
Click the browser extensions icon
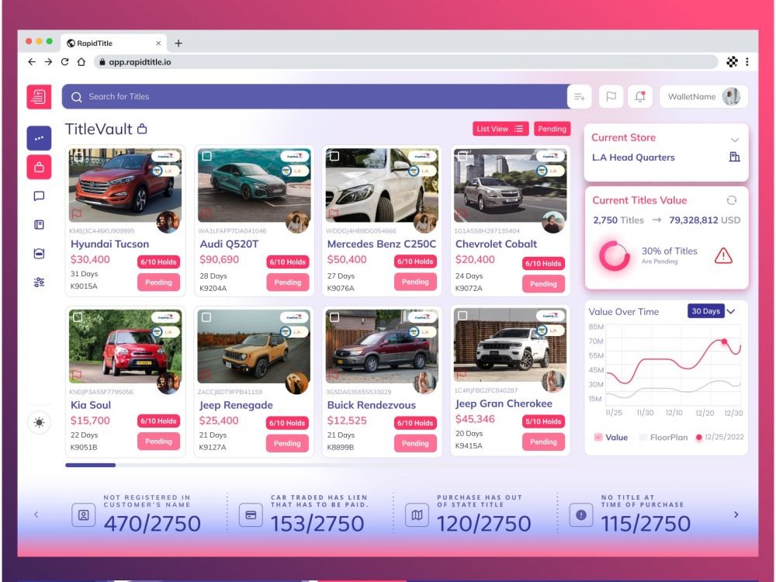coord(732,62)
